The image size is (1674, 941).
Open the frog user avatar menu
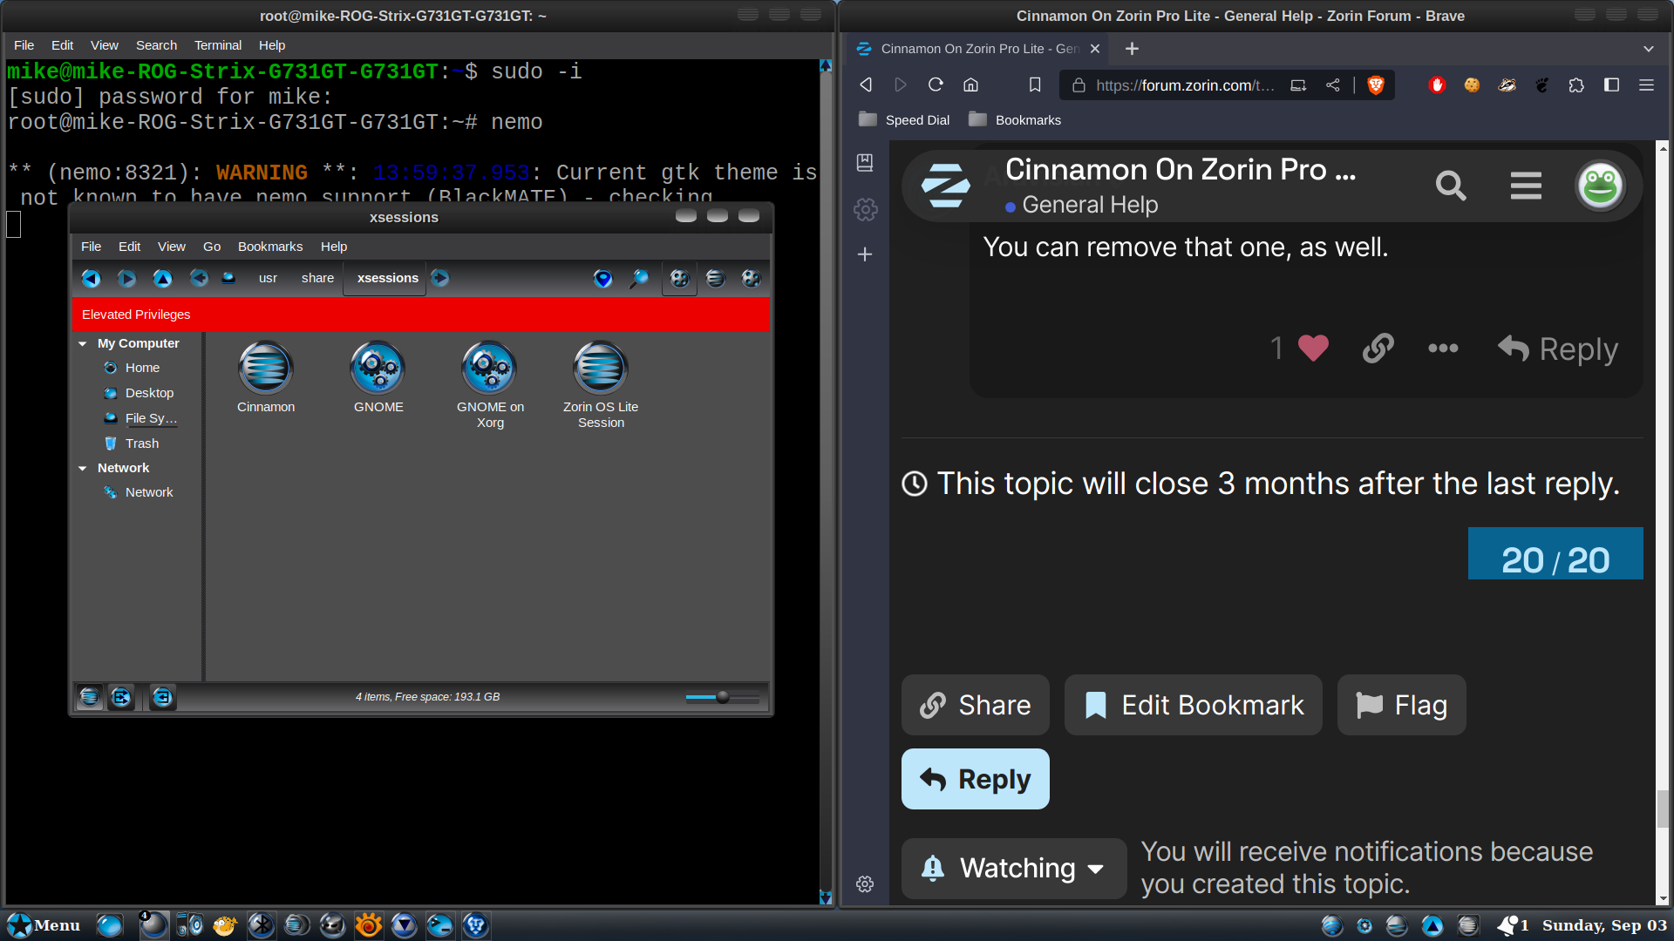click(x=1601, y=186)
